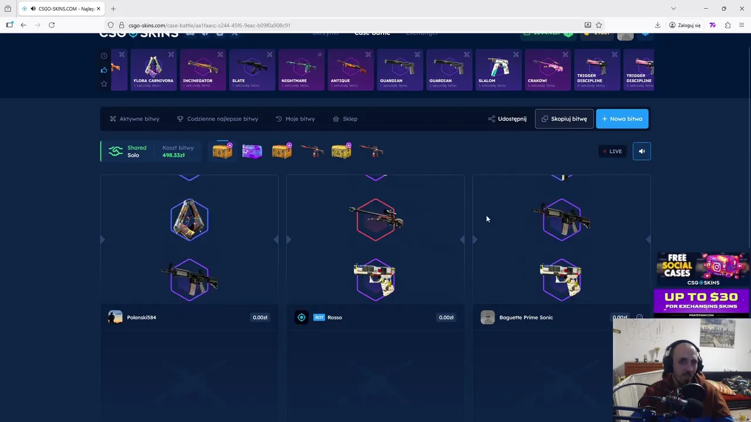Click Polanski584 player name

coord(141,317)
